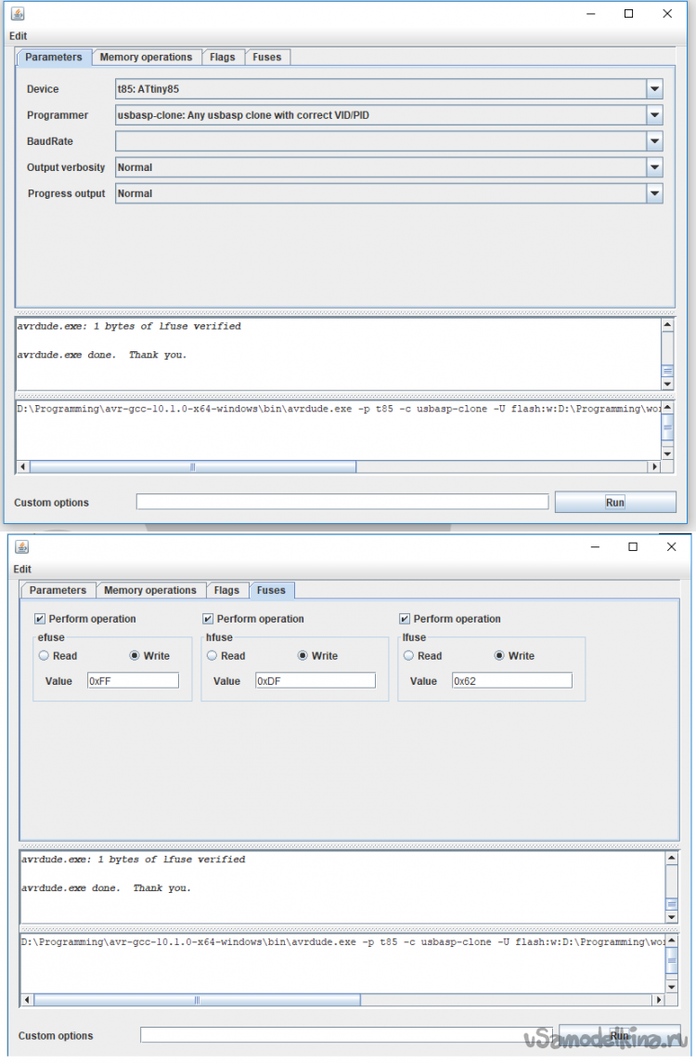Screen dimensions: 696x1063
Task: Click the hfuse Value field containing 0xDF
Action: pyautogui.click(x=315, y=681)
